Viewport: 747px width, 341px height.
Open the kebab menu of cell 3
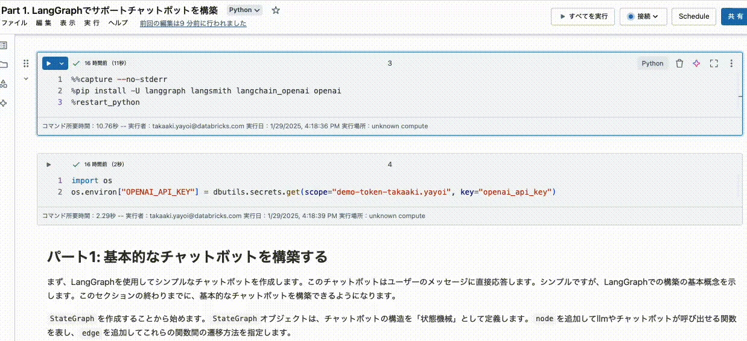coord(731,63)
